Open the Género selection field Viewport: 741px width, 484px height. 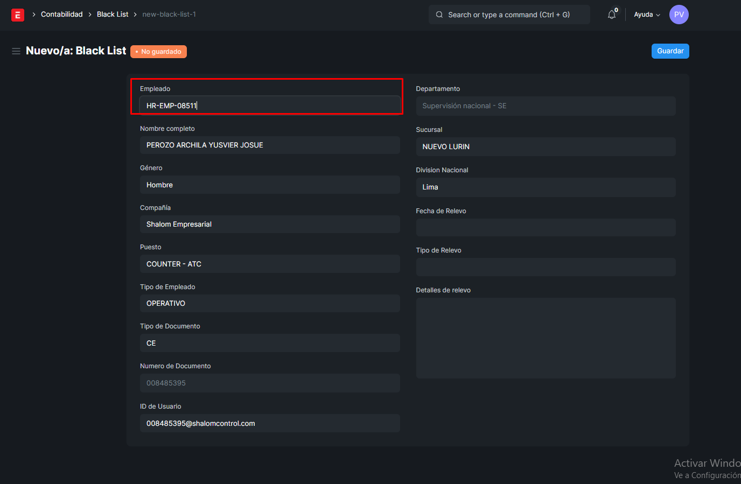coord(269,185)
